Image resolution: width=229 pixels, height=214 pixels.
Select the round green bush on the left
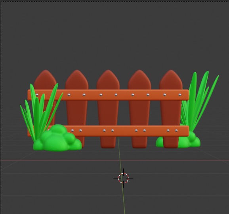57,138
